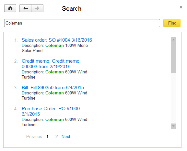Click the Previous page link

pyautogui.click(x=34, y=136)
